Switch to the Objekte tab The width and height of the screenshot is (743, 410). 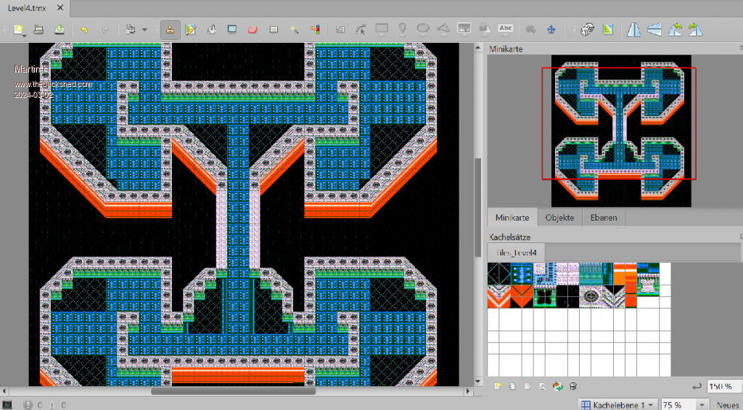point(559,218)
